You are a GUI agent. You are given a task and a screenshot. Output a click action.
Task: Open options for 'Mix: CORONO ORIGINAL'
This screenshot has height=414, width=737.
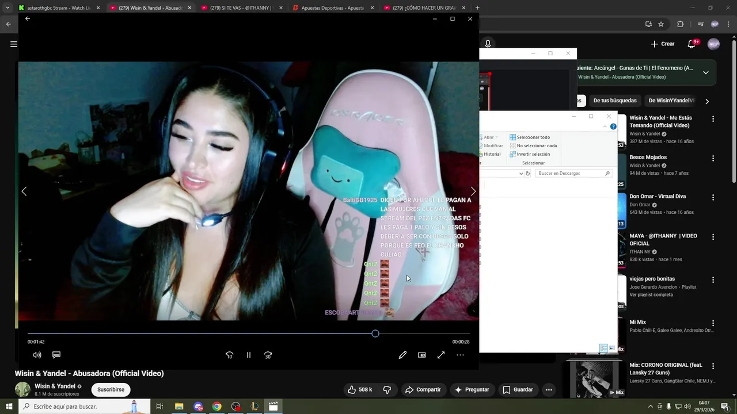click(713, 366)
